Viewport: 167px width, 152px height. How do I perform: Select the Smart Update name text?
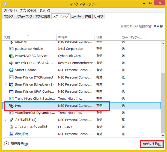coord(25,70)
